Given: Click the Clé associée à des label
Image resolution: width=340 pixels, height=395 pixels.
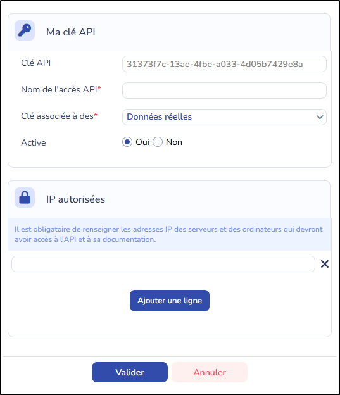Looking at the screenshot, I should pos(59,116).
